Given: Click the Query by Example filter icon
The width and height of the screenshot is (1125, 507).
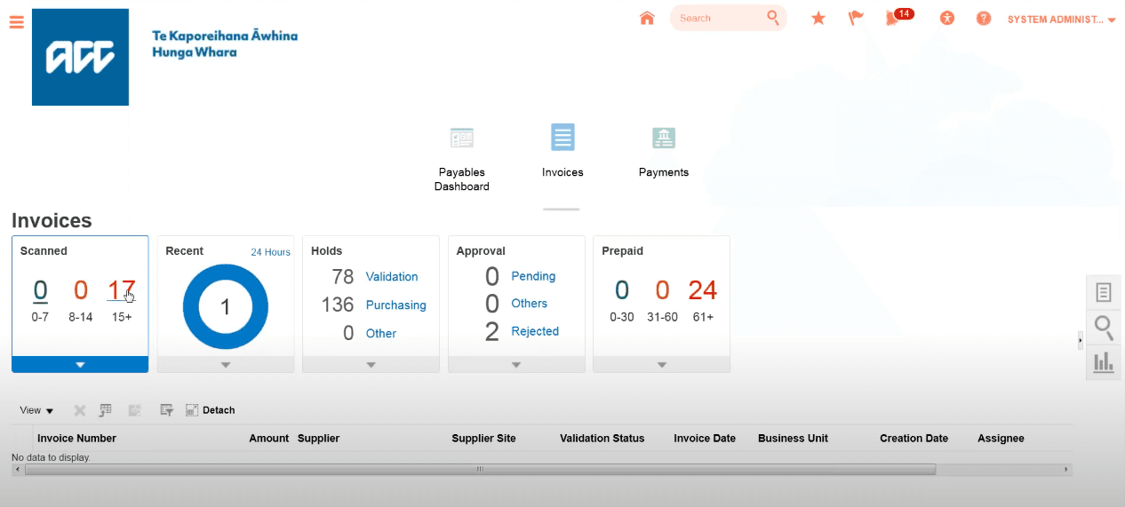Looking at the screenshot, I should 166,410.
